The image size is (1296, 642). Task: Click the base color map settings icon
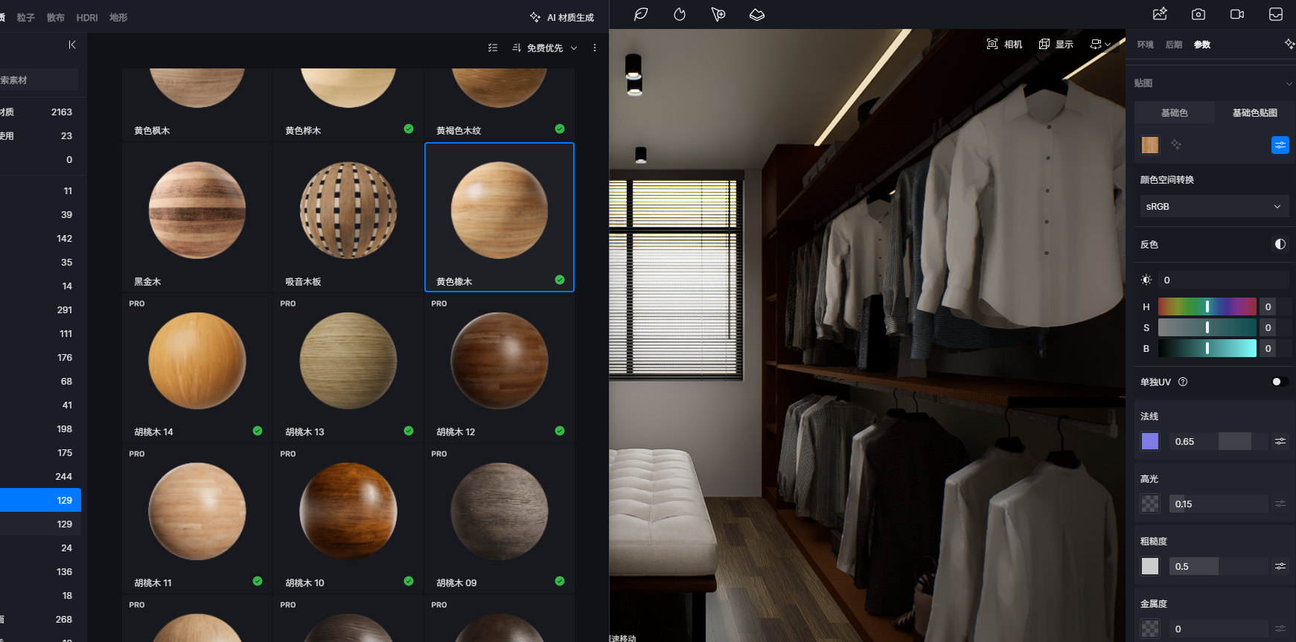point(1280,145)
